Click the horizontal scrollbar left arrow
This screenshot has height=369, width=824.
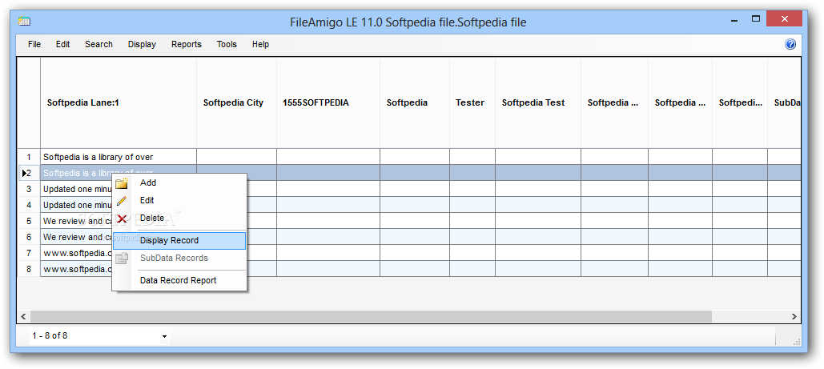(x=23, y=316)
